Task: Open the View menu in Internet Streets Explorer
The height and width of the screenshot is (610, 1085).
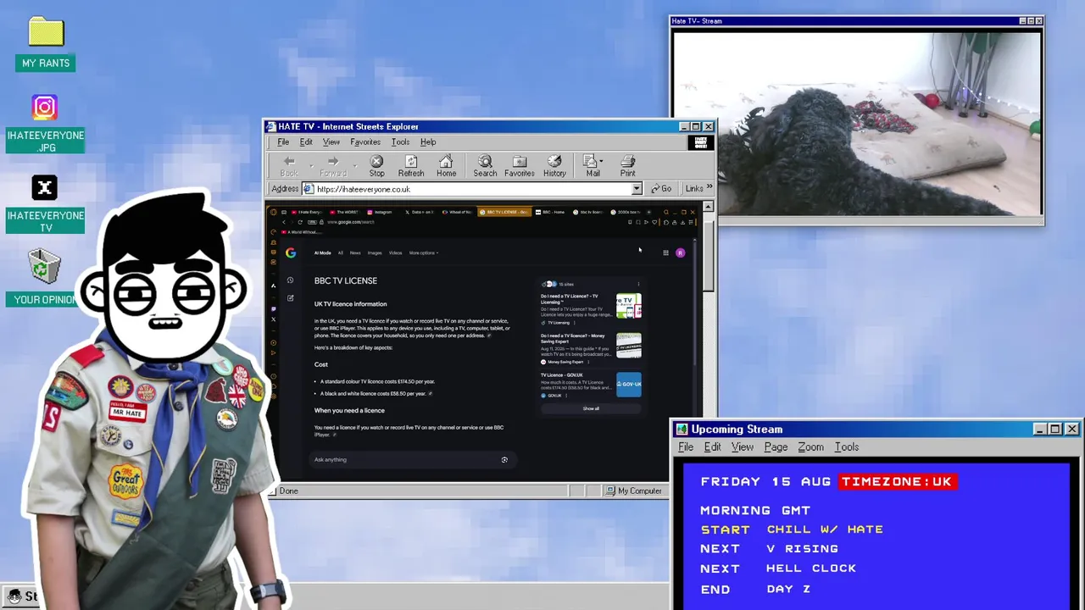Action: tap(331, 142)
